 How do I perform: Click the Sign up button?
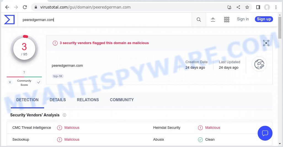(264, 19)
